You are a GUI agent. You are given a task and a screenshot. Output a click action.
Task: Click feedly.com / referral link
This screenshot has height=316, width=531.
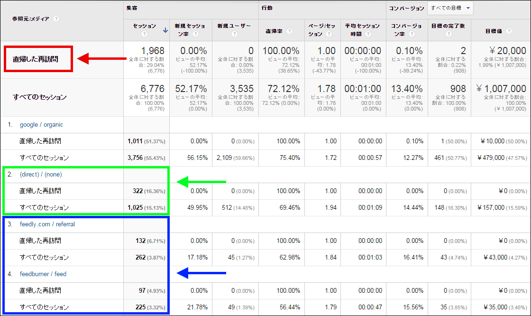pos(47,224)
